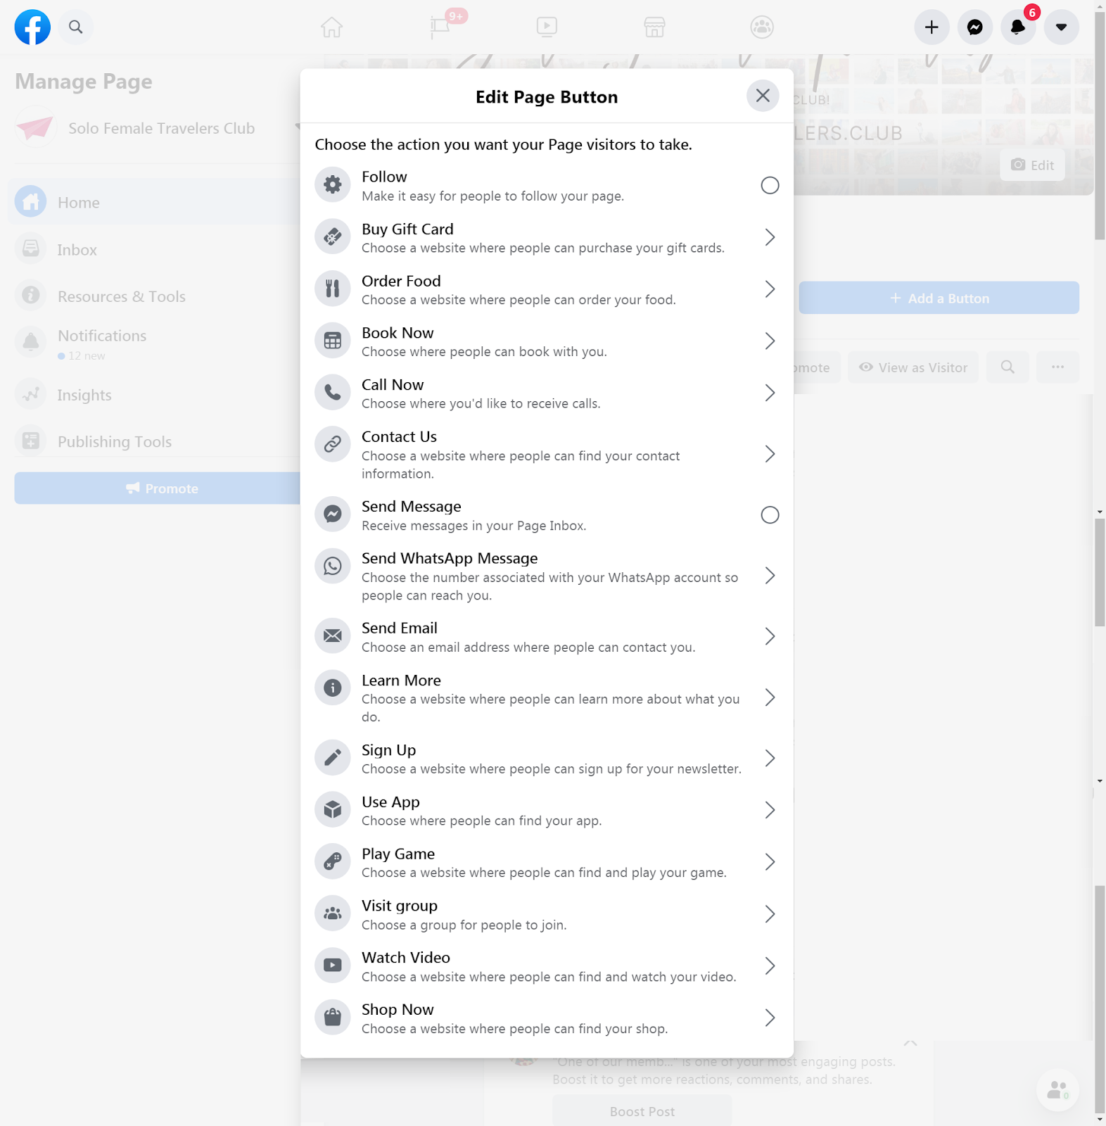Click the Send Email envelope icon
The image size is (1106, 1126).
click(333, 636)
